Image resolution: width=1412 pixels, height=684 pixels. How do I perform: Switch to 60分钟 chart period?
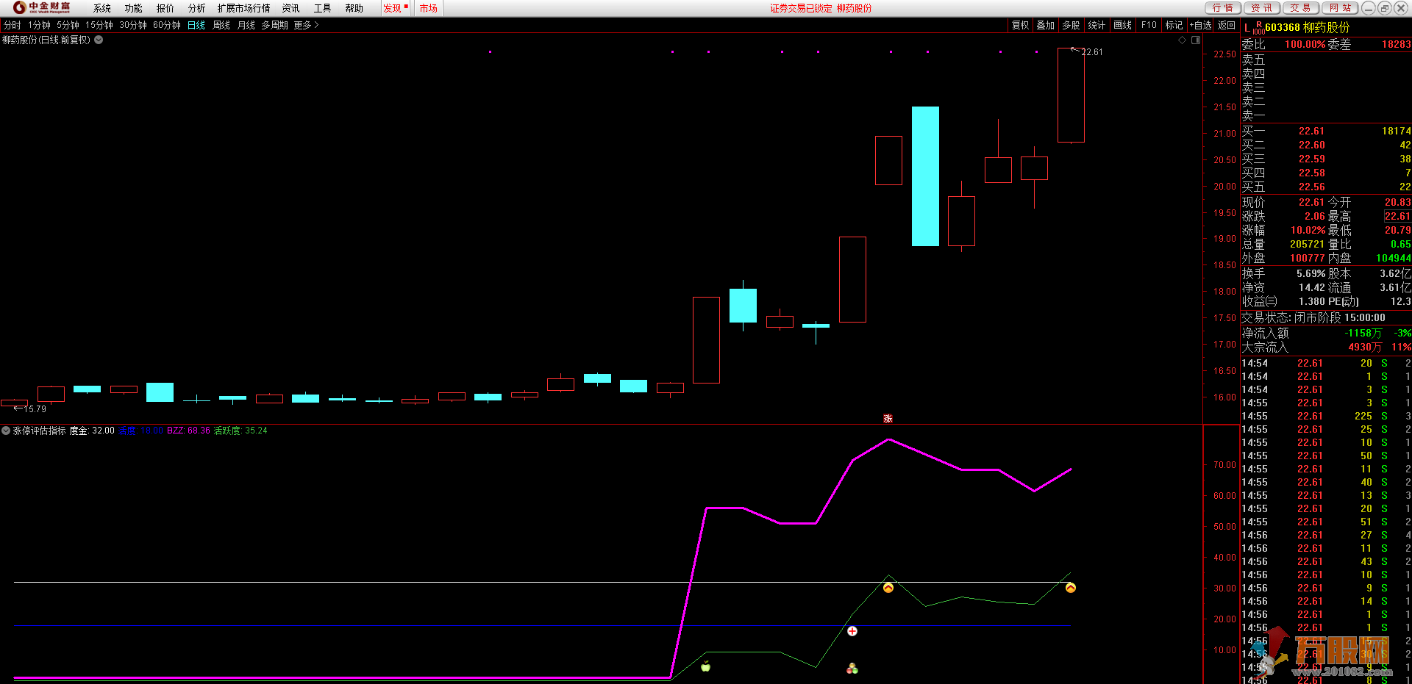(x=167, y=25)
